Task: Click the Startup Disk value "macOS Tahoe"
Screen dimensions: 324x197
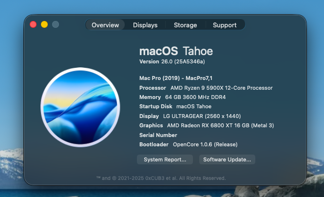Action: tap(194, 106)
